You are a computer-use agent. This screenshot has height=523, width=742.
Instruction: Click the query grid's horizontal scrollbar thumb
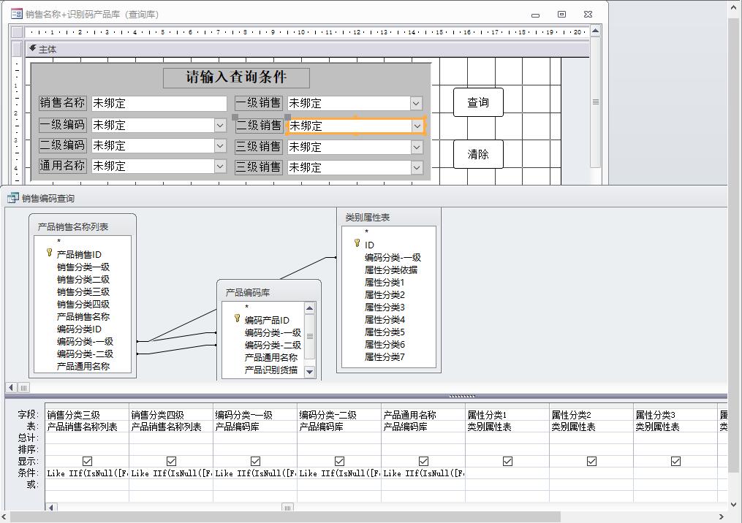287,508
